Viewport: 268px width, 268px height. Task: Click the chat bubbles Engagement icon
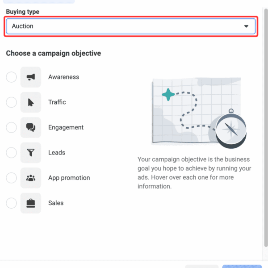click(31, 128)
